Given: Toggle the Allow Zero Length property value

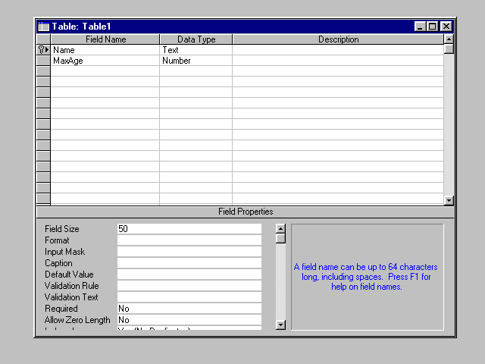Looking at the screenshot, I should [x=189, y=320].
